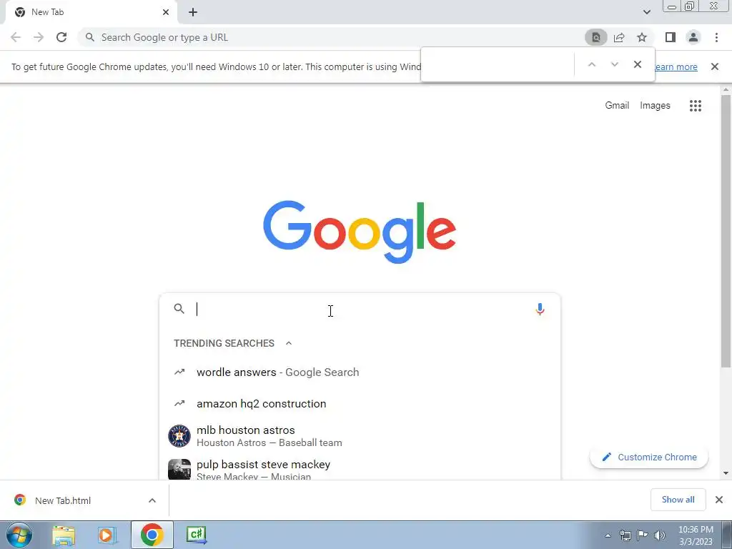Launch Windows Media Player from the taskbar
Image resolution: width=732 pixels, height=549 pixels.
[107, 535]
